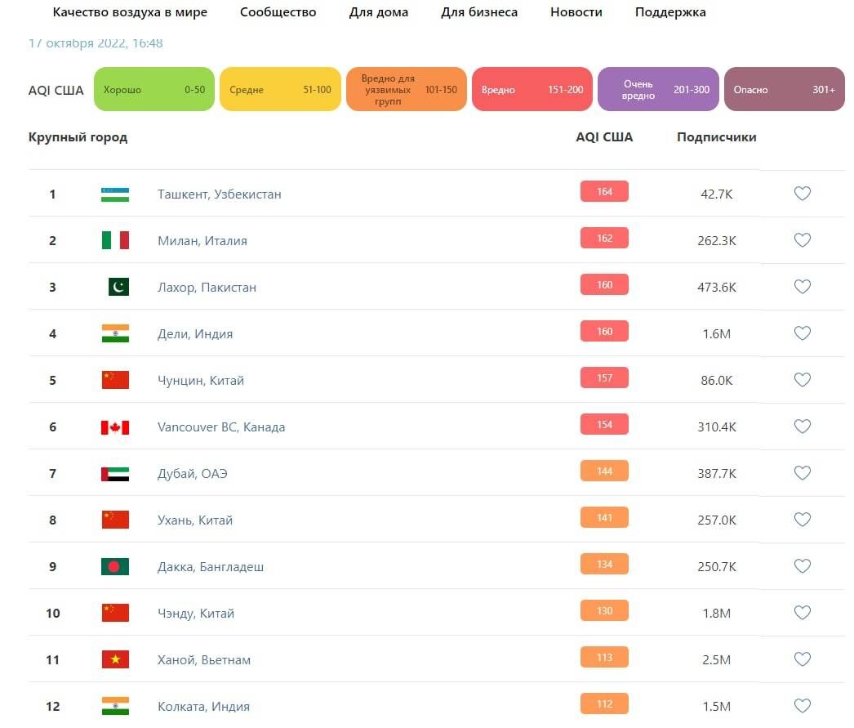
Task: Open the 'Новости' navigation item
Action: coord(576,12)
